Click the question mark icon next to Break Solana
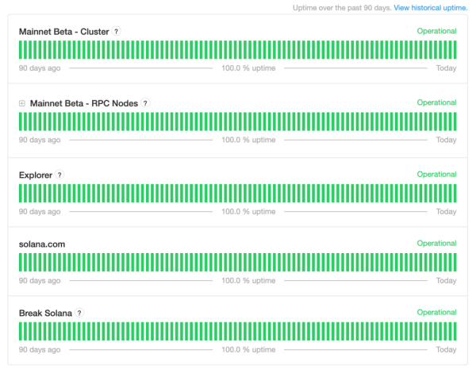The width and height of the screenshot is (476, 373). click(x=79, y=313)
